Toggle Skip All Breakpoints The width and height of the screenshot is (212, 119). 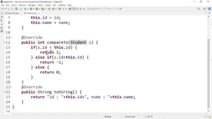[21, 9]
